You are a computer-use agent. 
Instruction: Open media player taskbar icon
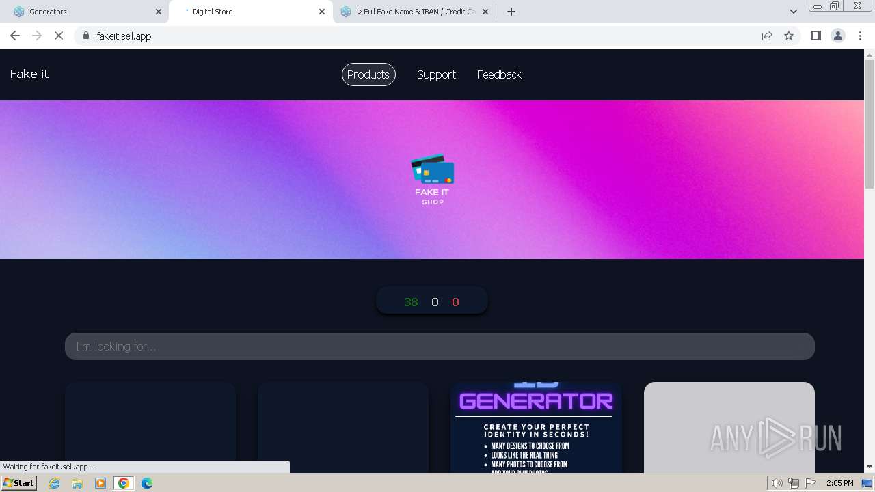coord(100,483)
